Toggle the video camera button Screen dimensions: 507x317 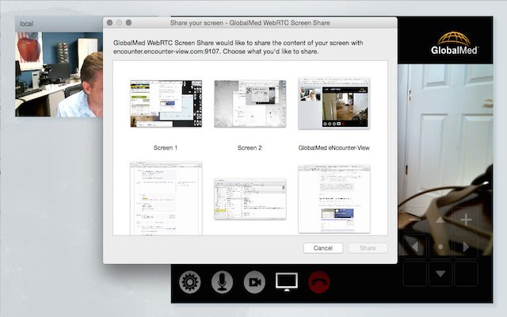click(x=254, y=282)
